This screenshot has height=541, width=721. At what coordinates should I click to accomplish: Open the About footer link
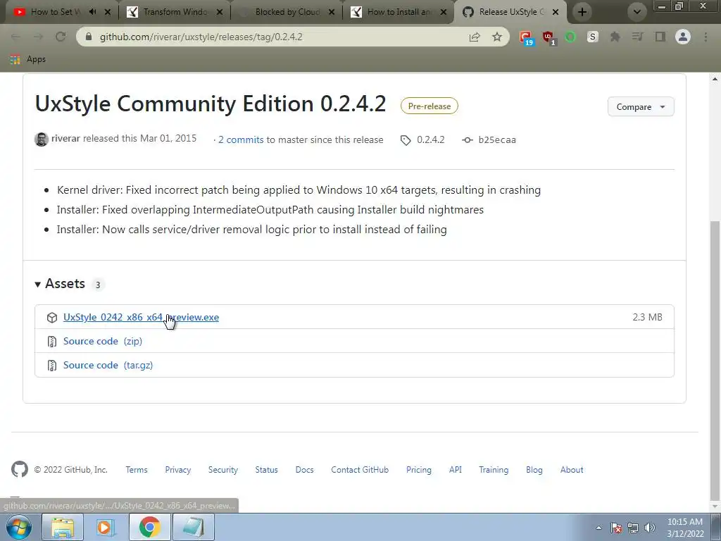572,470
